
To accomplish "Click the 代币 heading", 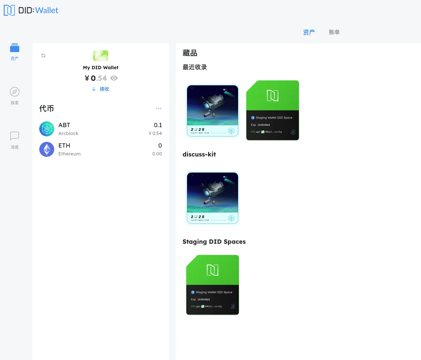I will coord(47,108).
